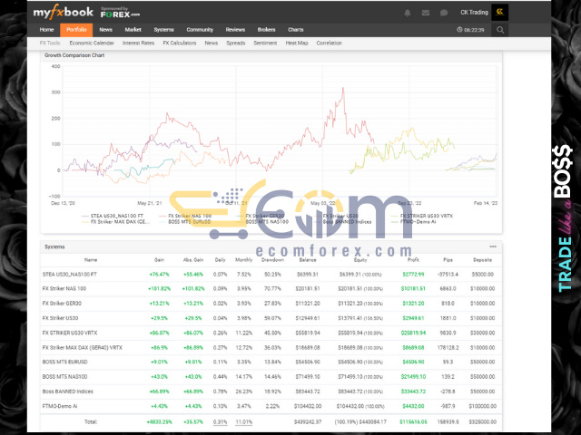
Task: Sort by the Pips column header
Action: 448,260
